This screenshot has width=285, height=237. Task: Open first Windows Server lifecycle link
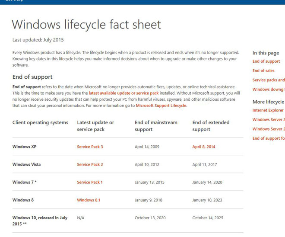[x=269, y=120]
